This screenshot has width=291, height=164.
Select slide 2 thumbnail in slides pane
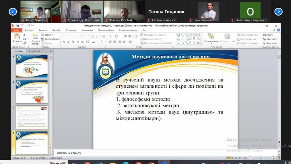tap(32, 92)
